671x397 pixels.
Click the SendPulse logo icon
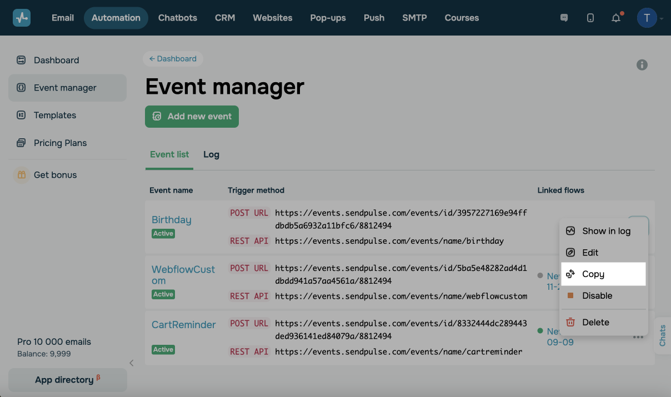pos(22,18)
